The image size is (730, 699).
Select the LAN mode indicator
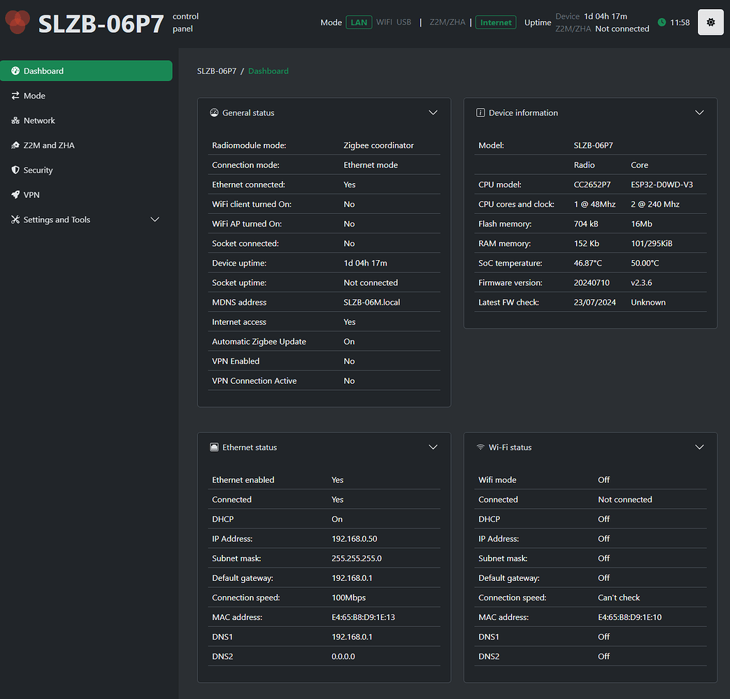359,22
